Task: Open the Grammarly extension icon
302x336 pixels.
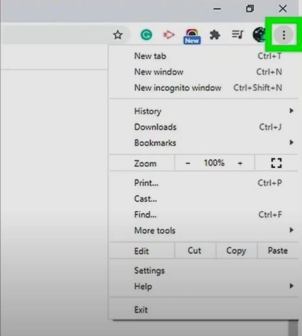Action: click(146, 35)
